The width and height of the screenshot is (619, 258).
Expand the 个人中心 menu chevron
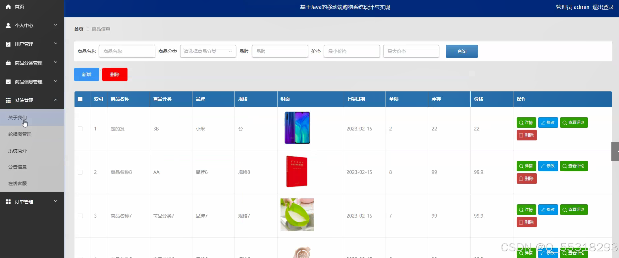(56, 25)
